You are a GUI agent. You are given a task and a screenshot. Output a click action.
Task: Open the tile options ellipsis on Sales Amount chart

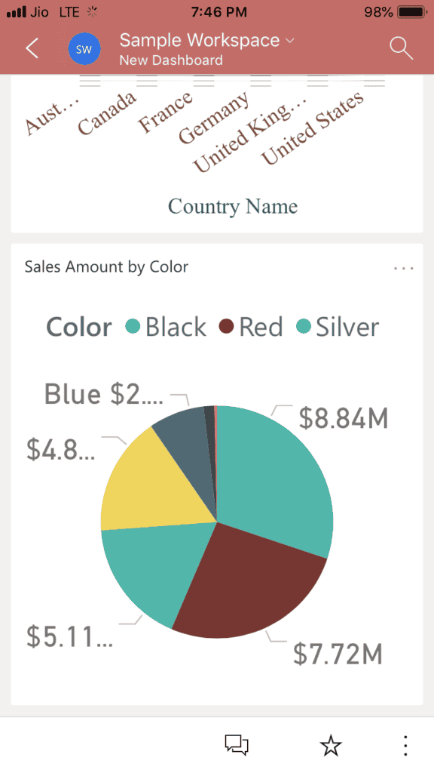pos(404,268)
